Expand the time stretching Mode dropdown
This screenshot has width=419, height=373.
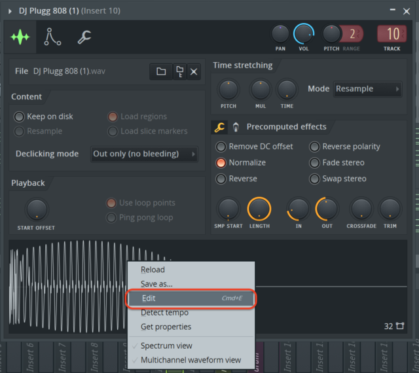click(367, 89)
